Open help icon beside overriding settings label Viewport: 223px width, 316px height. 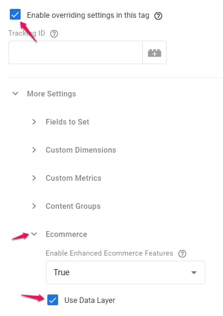pos(158,16)
